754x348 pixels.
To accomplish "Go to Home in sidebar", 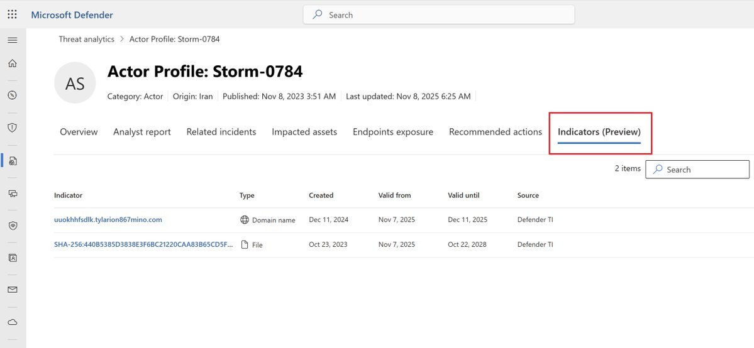I will click(13, 63).
